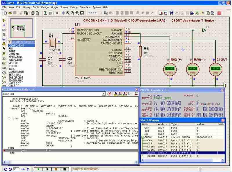This screenshot has width=232, height=172.
Task: Select COMPONENT in the graphic styles list
Action: click(21, 46)
